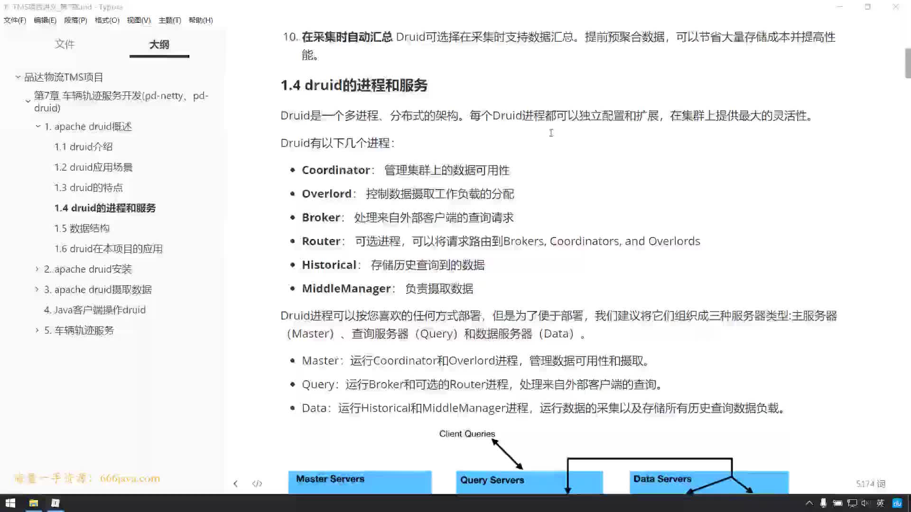This screenshot has height=512, width=911.
Task: Click the bold term Router
Action: click(321, 241)
